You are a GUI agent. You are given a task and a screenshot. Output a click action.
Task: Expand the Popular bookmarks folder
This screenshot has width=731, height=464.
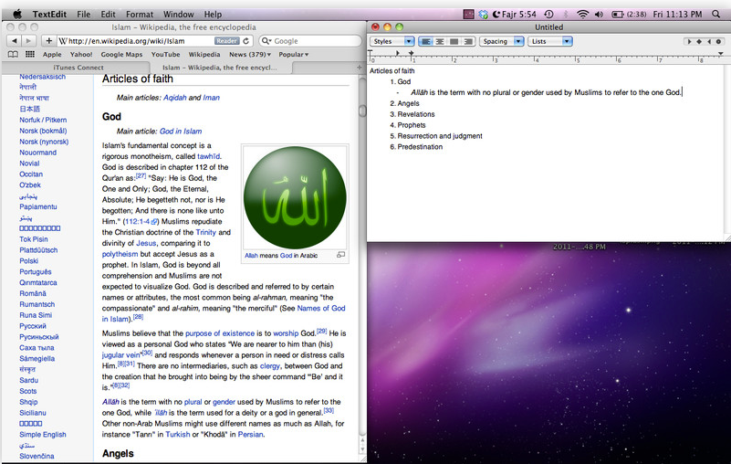294,54
